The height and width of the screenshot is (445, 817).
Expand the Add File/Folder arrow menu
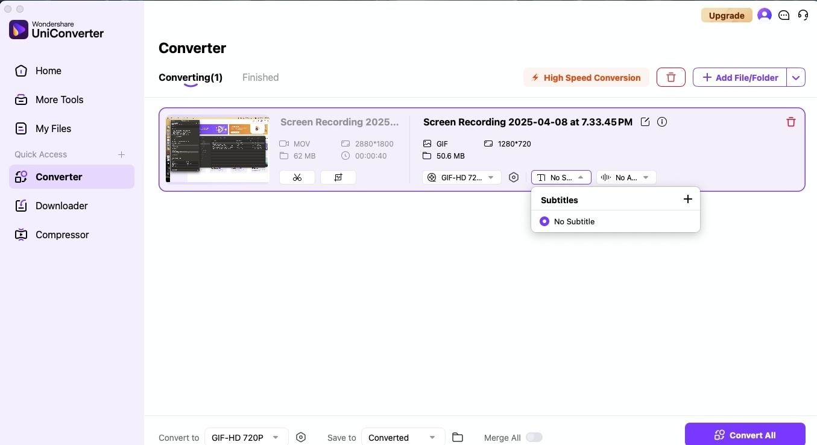pyautogui.click(x=796, y=77)
